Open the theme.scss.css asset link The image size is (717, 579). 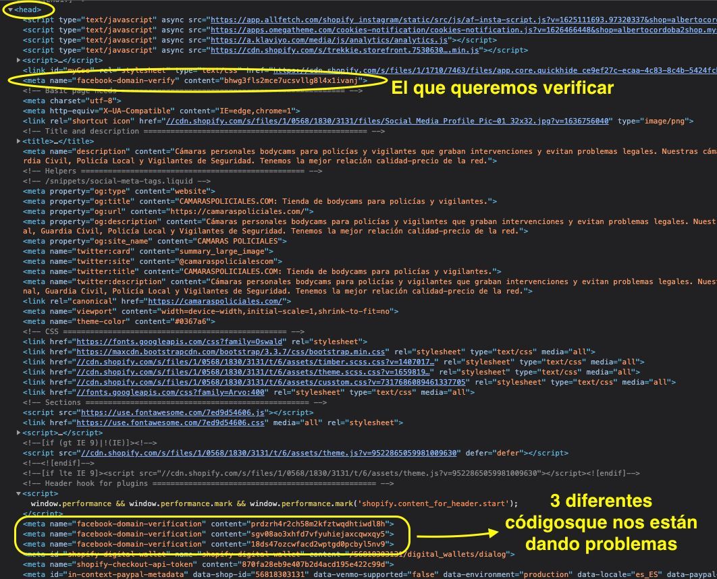coord(253,372)
